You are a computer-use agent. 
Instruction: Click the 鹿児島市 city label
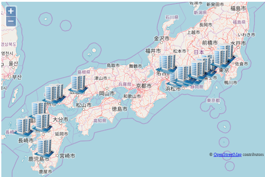point(39,159)
